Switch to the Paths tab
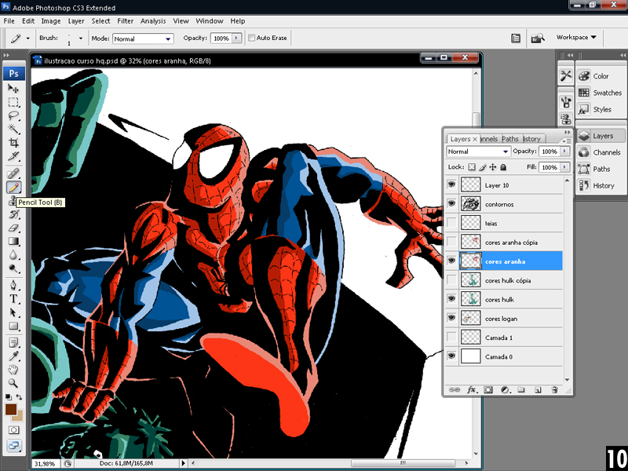Viewport: 628px width, 471px height. 510,139
